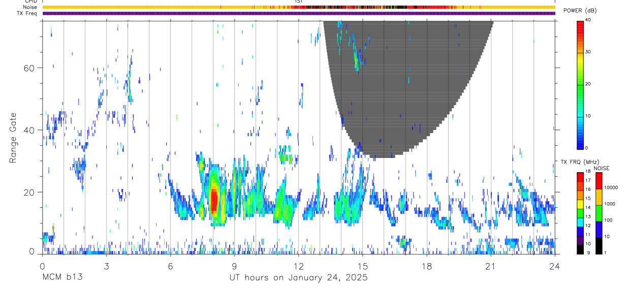
Task: Click the 'Range Gate' y-axis label
Action: coord(13,137)
